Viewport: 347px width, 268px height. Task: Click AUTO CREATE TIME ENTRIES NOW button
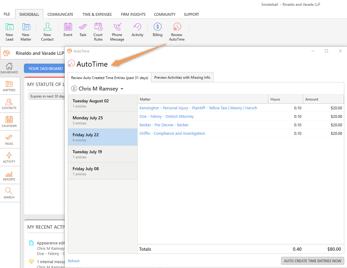click(313, 261)
